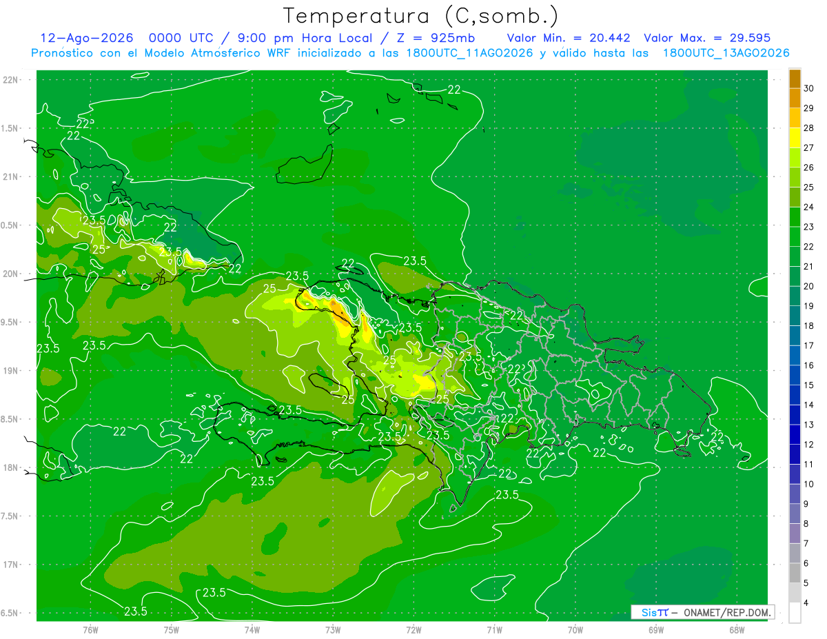Click the 19N latitude axis label

pos(10,371)
